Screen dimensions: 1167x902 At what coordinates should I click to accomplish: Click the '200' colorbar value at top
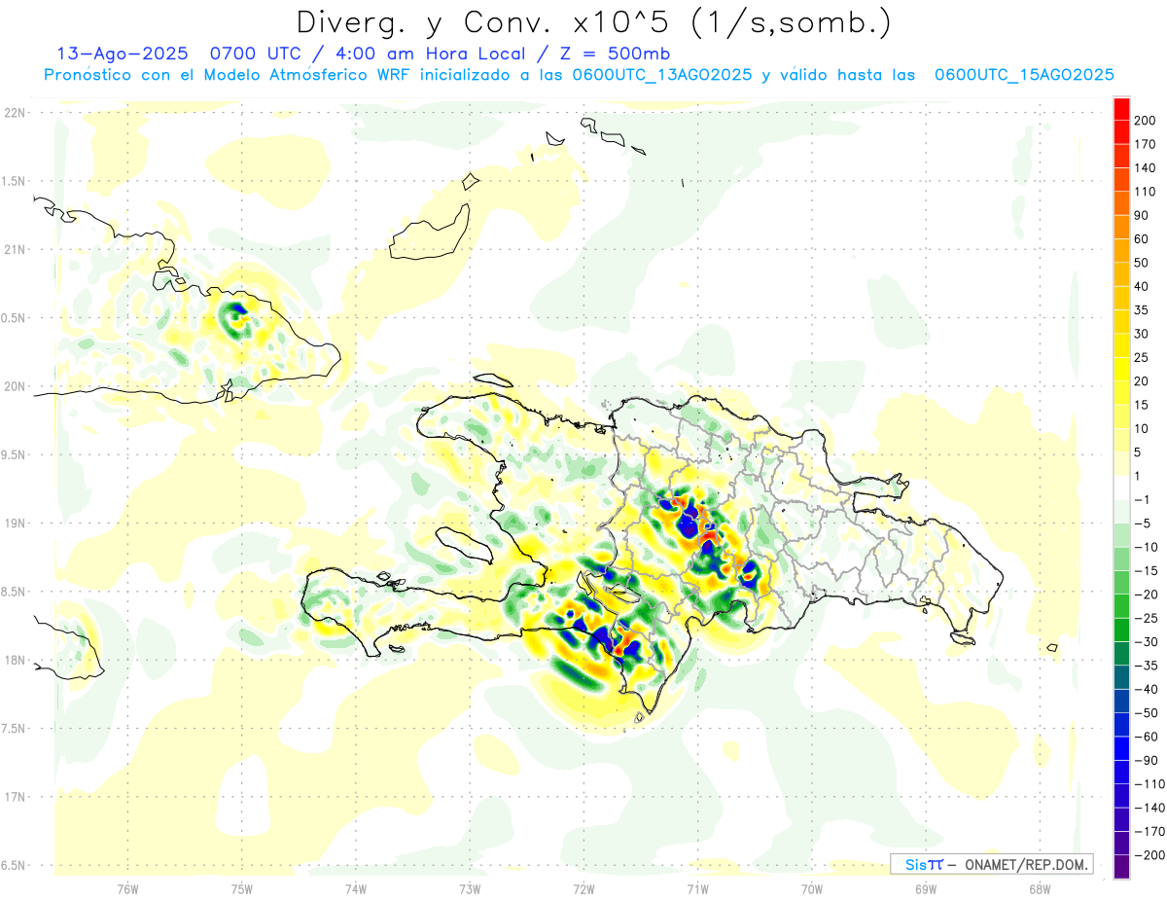[1146, 121]
